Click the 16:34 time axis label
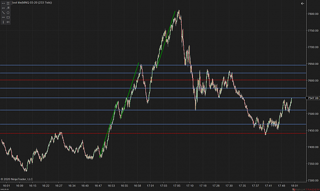 (72, 186)
